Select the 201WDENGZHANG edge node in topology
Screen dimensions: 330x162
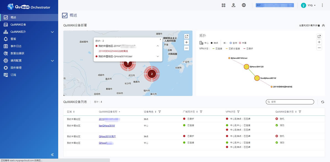(271, 87)
